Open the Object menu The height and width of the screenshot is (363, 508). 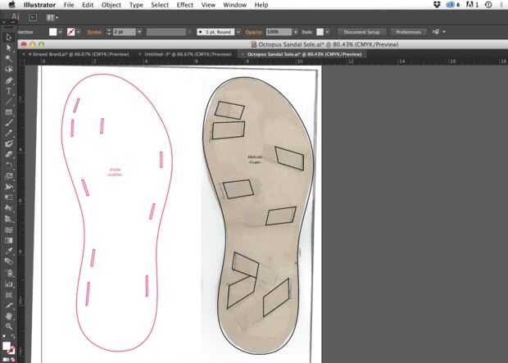tap(111, 5)
